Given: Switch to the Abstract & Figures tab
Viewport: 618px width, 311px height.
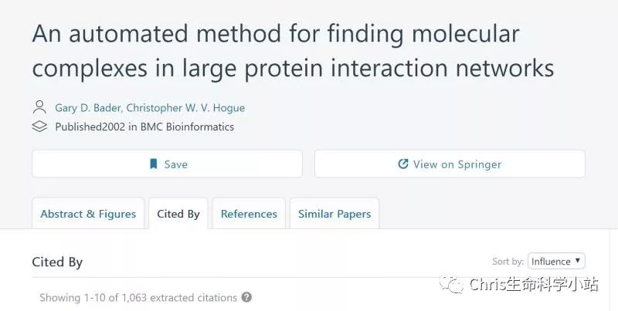Looking at the screenshot, I should [x=88, y=214].
